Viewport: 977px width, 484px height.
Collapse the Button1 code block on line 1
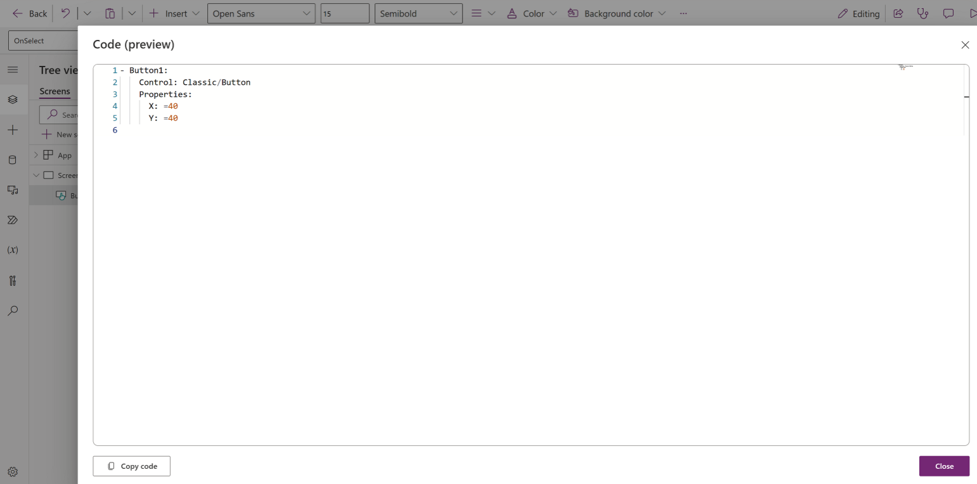[122, 70]
